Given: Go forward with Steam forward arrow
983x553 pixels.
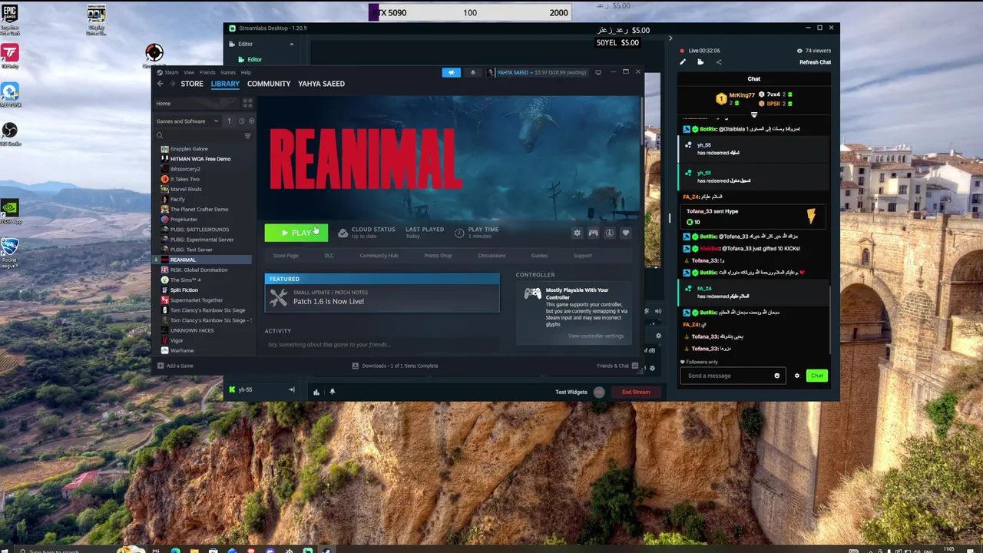Looking at the screenshot, I should 172,84.
